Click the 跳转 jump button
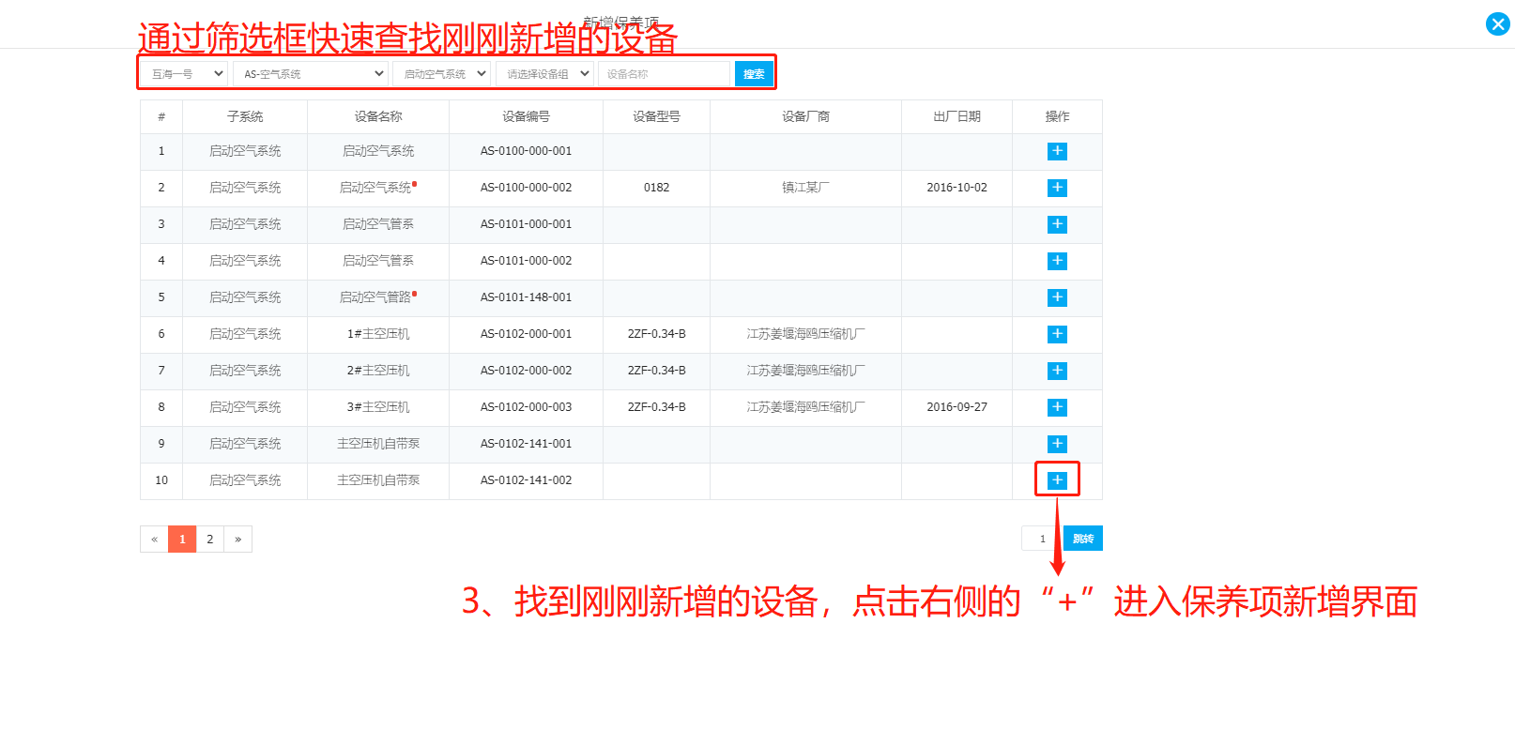 1083,539
